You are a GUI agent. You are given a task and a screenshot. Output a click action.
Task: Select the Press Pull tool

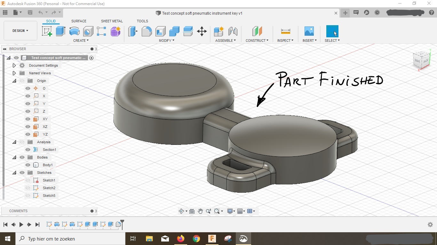coord(133,31)
